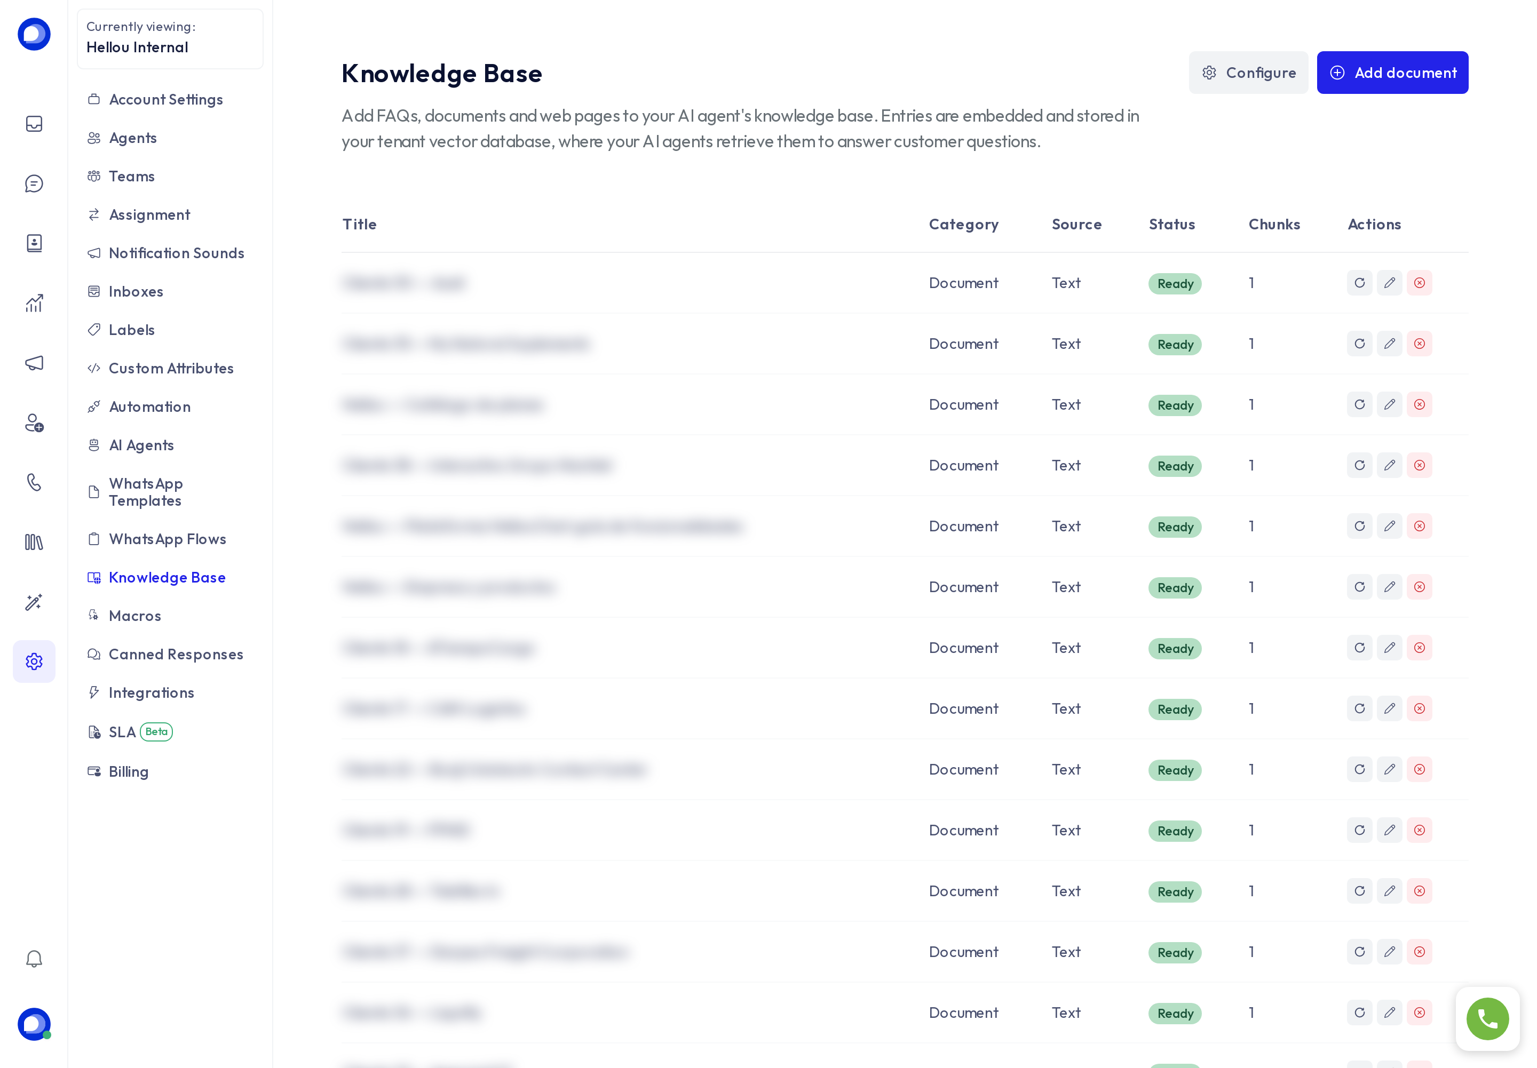1537x1068 pixels.
Task: Click the person-with-plus icon in the left rail
Action: (x=34, y=423)
